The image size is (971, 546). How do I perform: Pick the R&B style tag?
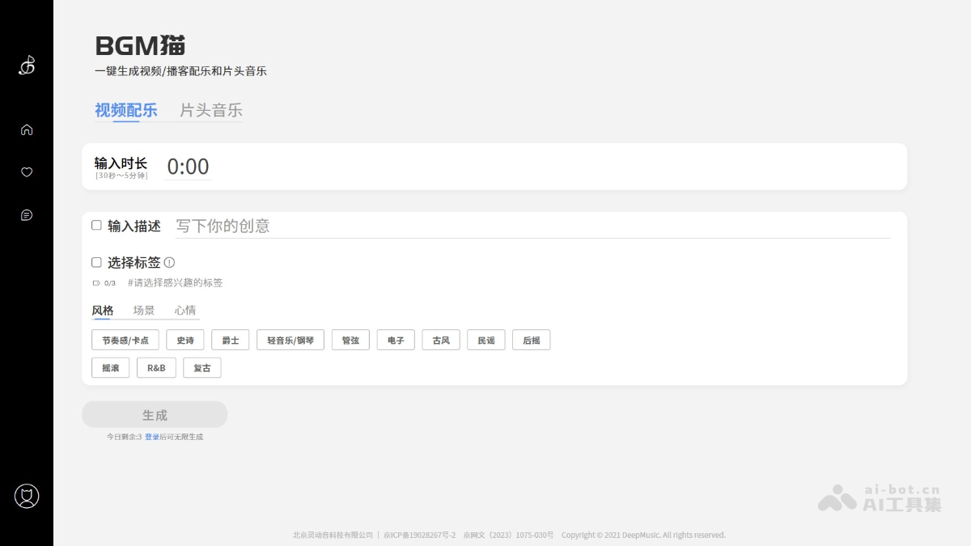point(156,368)
